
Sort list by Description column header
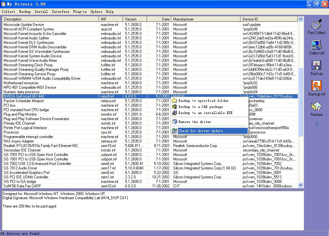point(50,19)
